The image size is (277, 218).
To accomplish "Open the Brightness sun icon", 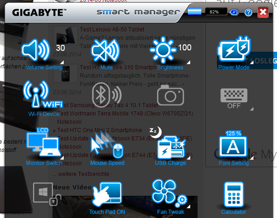I will pos(163,50).
